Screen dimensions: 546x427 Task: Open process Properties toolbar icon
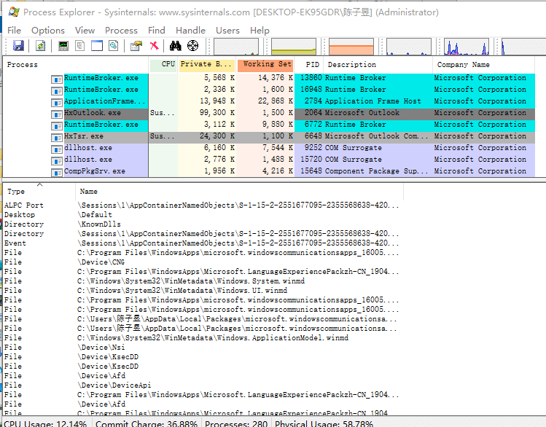tap(136, 46)
